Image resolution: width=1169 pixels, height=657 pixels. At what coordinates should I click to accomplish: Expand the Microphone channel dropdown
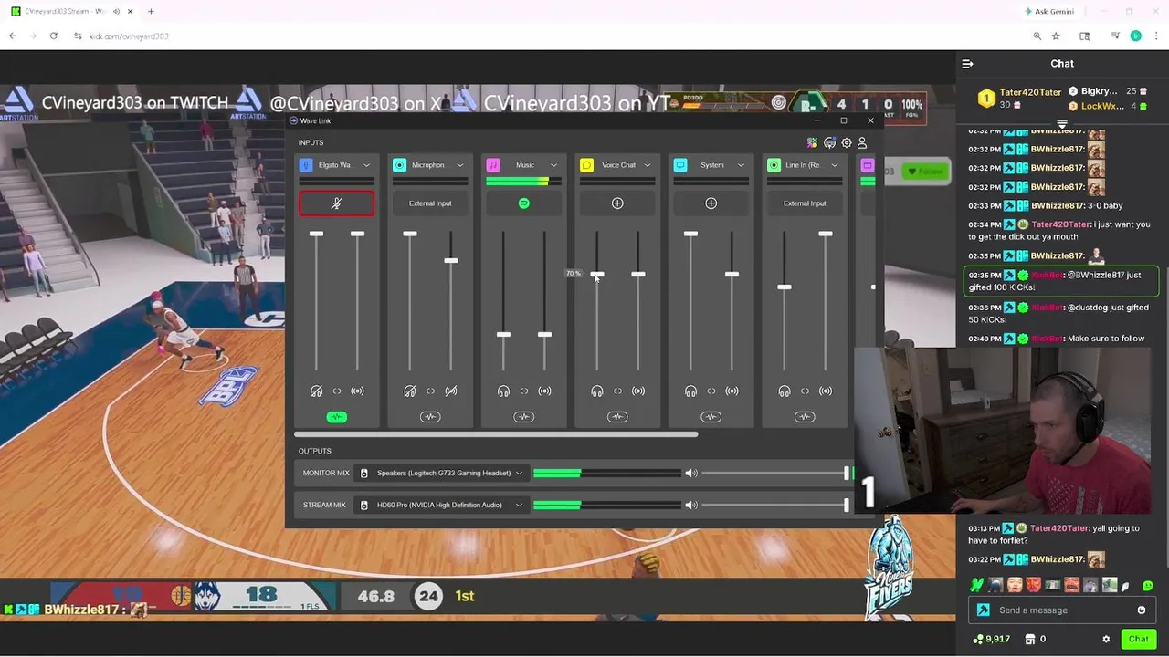point(460,165)
